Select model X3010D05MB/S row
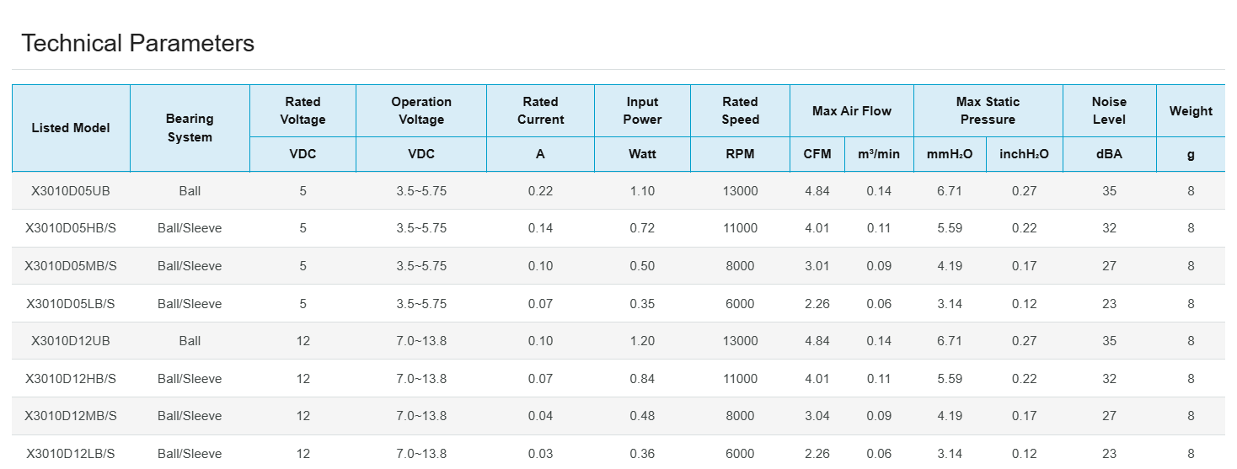Viewport: 1237px width, 469px height. tap(71, 266)
